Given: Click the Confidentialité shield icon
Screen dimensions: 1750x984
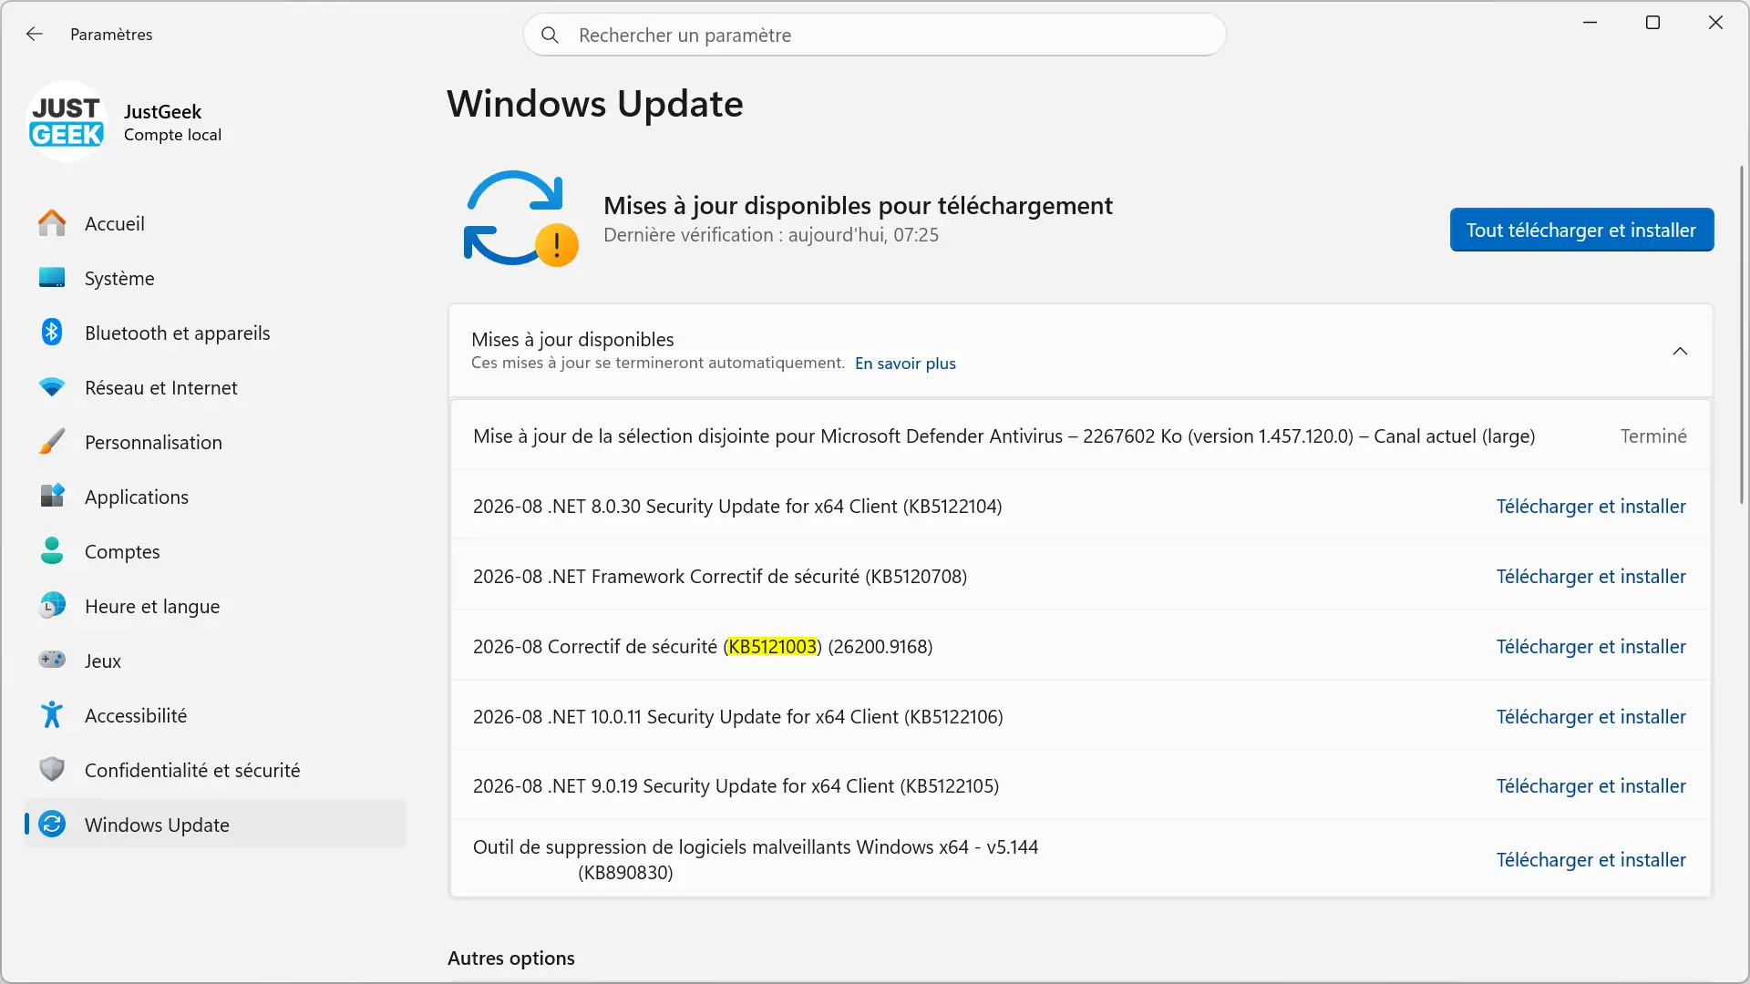Looking at the screenshot, I should coord(52,770).
